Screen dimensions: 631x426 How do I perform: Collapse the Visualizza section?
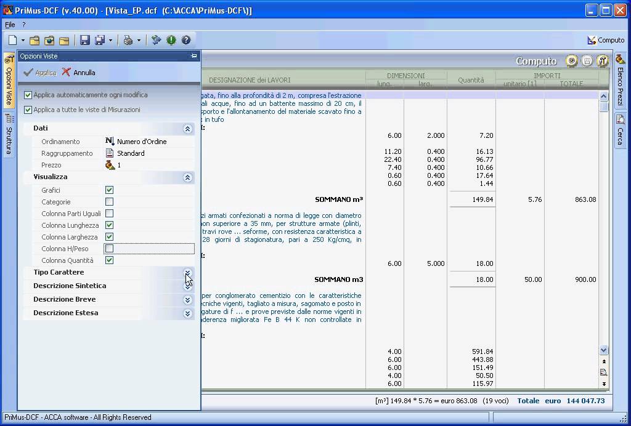point(187,177)
